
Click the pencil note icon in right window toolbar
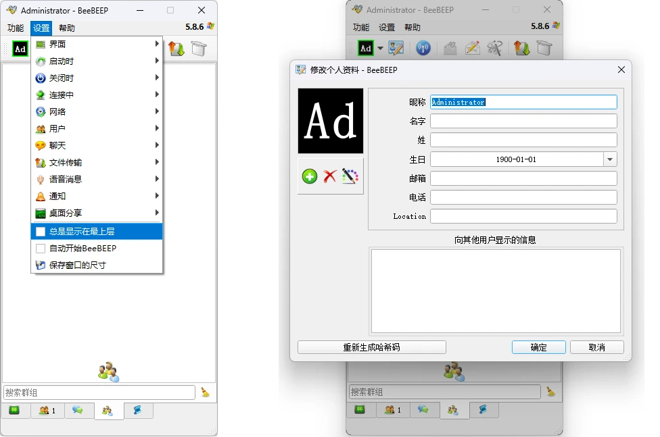473,48
